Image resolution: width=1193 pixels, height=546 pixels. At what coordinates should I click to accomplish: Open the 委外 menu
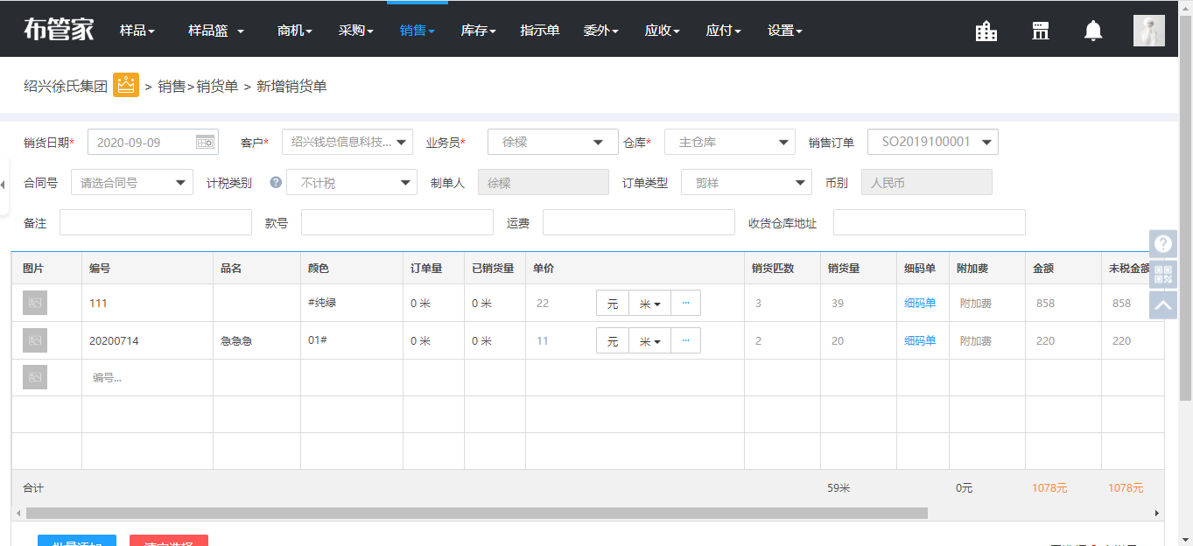601,31
